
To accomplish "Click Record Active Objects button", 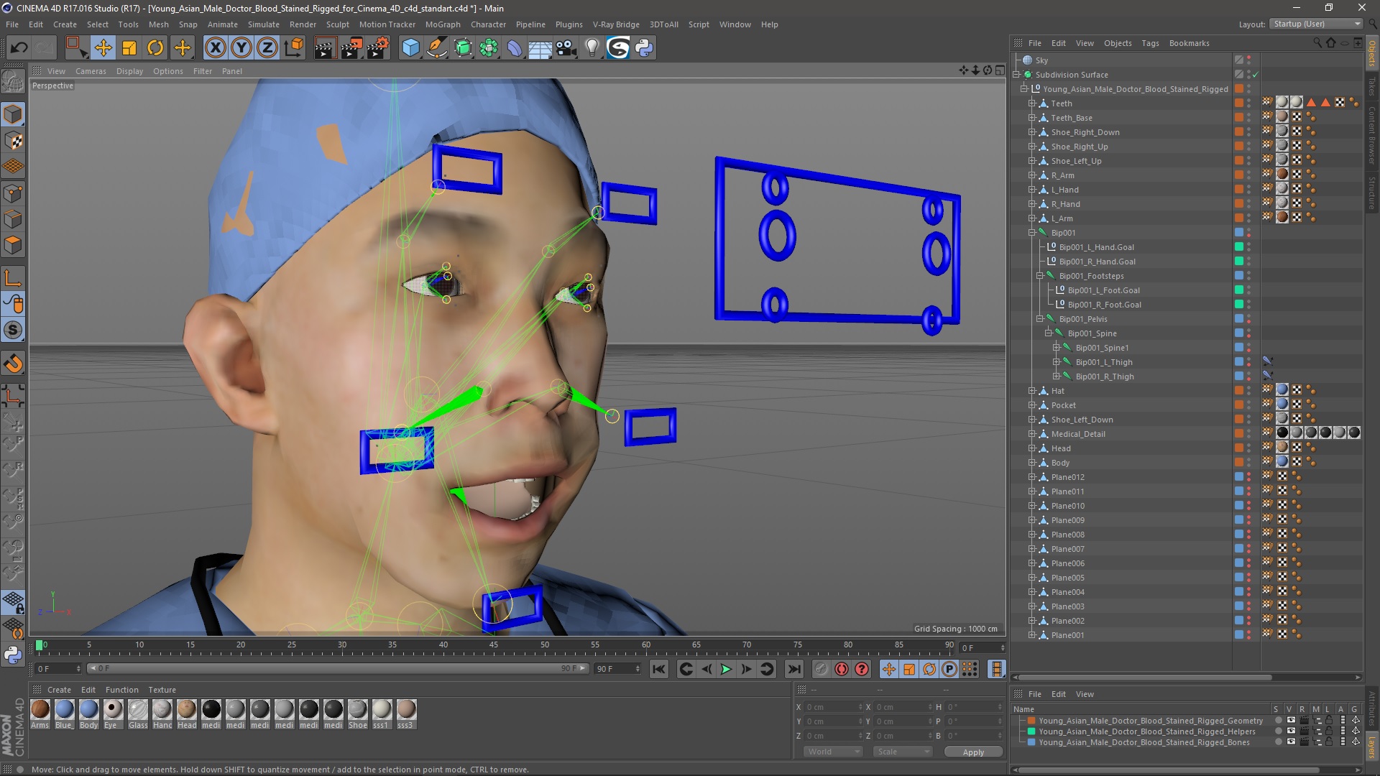I will click(x=821, y=669).
